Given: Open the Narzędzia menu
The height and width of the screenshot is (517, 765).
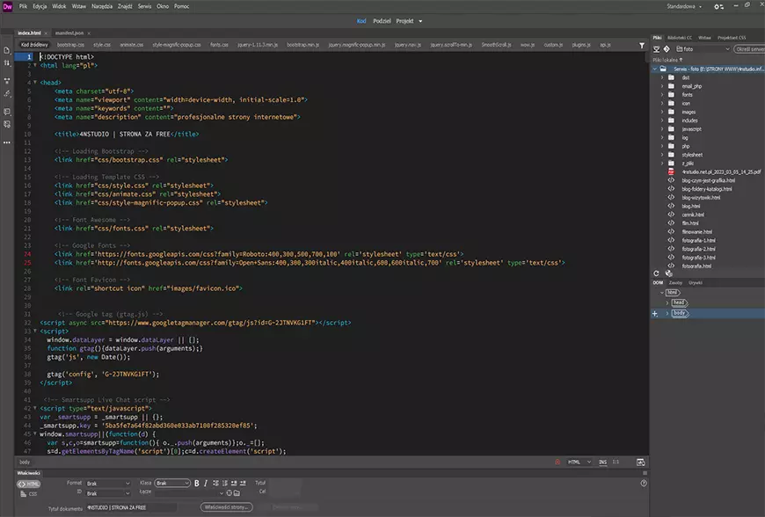Looking at the screenshot, I should coord(101,6).
